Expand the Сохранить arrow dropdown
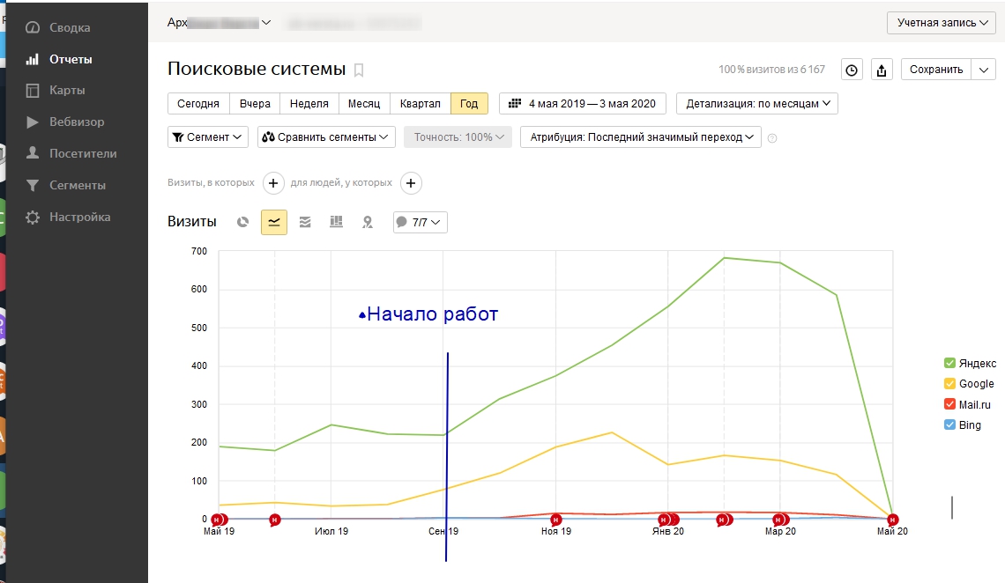The height and width of the screenshot is (583, 1005). [984, 70]
